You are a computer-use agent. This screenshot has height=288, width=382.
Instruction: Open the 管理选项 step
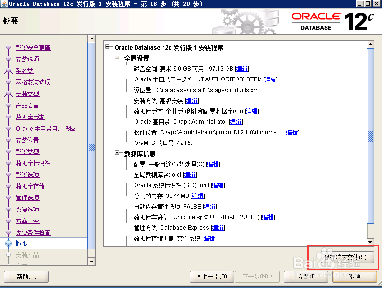(27, 198)
